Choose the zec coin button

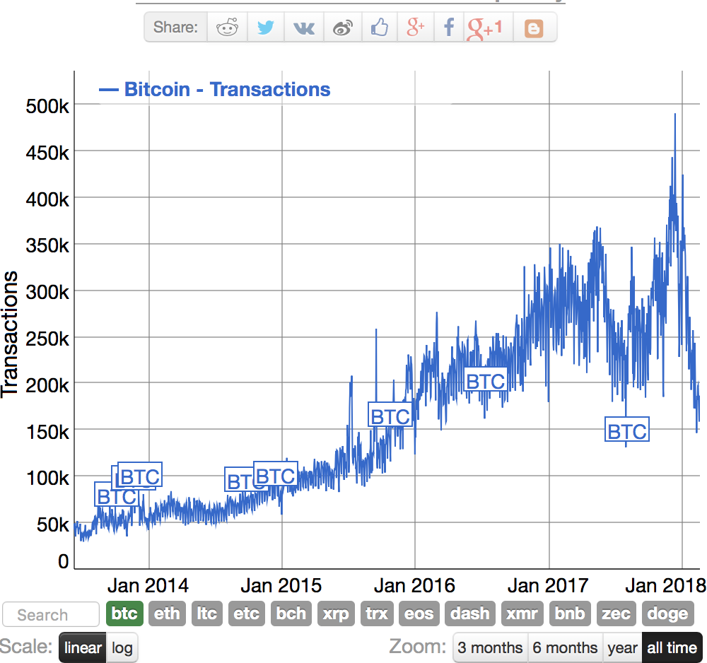(617, 614)
